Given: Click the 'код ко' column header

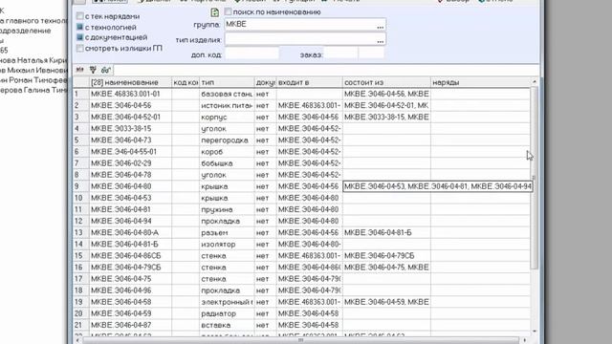Looking at the screenshot, I should [x=186, y=82].
